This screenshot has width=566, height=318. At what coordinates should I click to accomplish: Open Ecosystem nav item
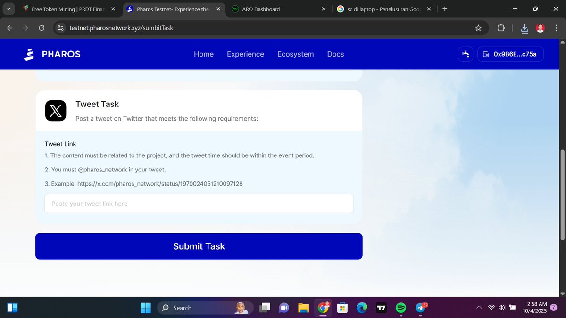coord(295,54)
